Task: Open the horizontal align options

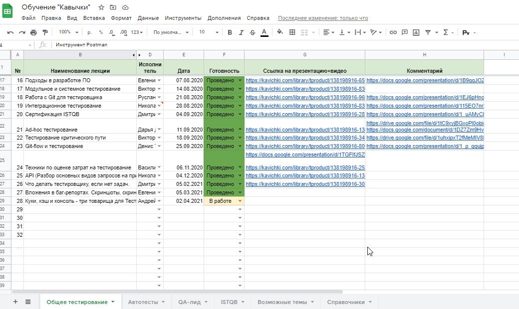Action: point(329,32)
